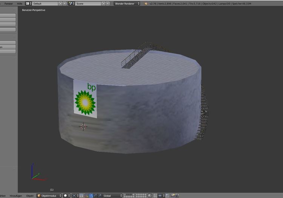Add a new scene with plus button
The image size is (283, 198).
click(104, 3)
